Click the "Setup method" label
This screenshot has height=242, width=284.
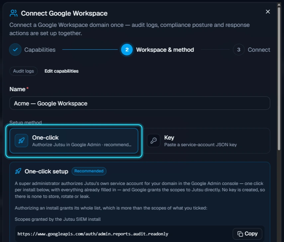26,123
